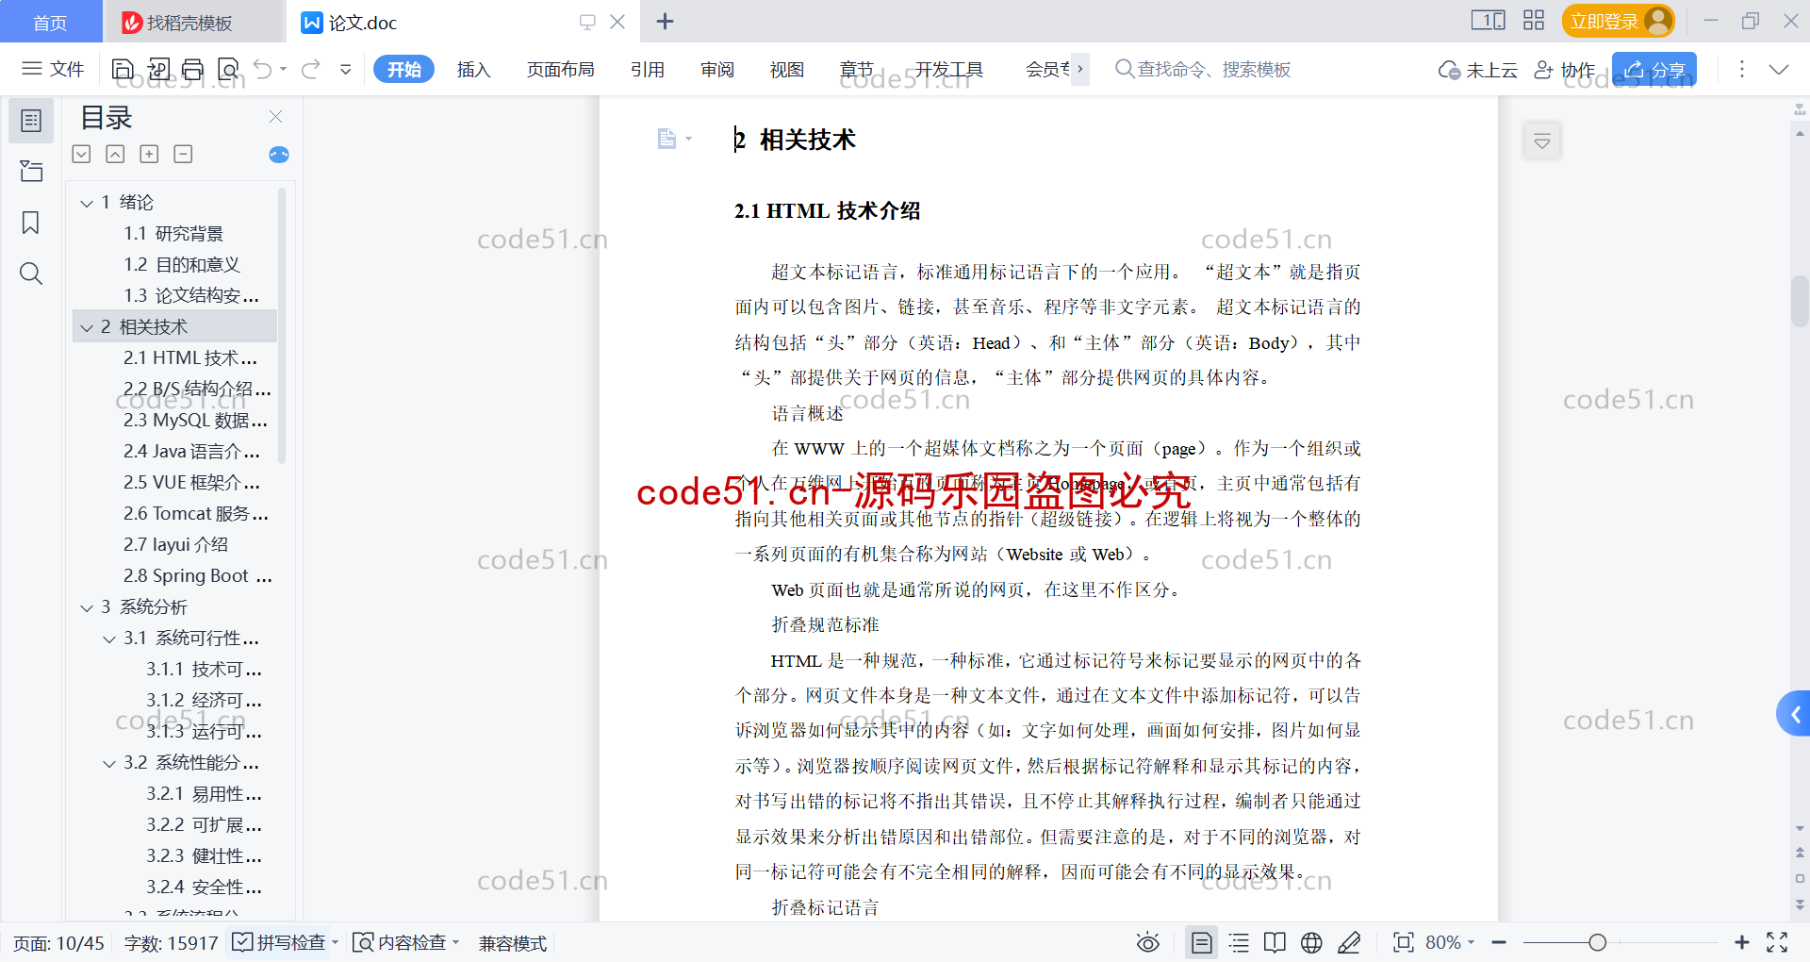The image size is (1810, 962).
Task: Click the redo arrow icon
Action: pos(311,69)
